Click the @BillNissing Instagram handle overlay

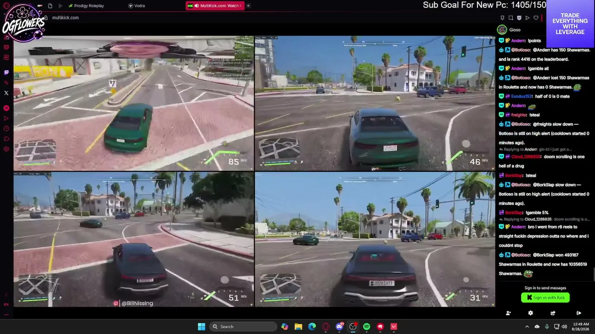133,303
